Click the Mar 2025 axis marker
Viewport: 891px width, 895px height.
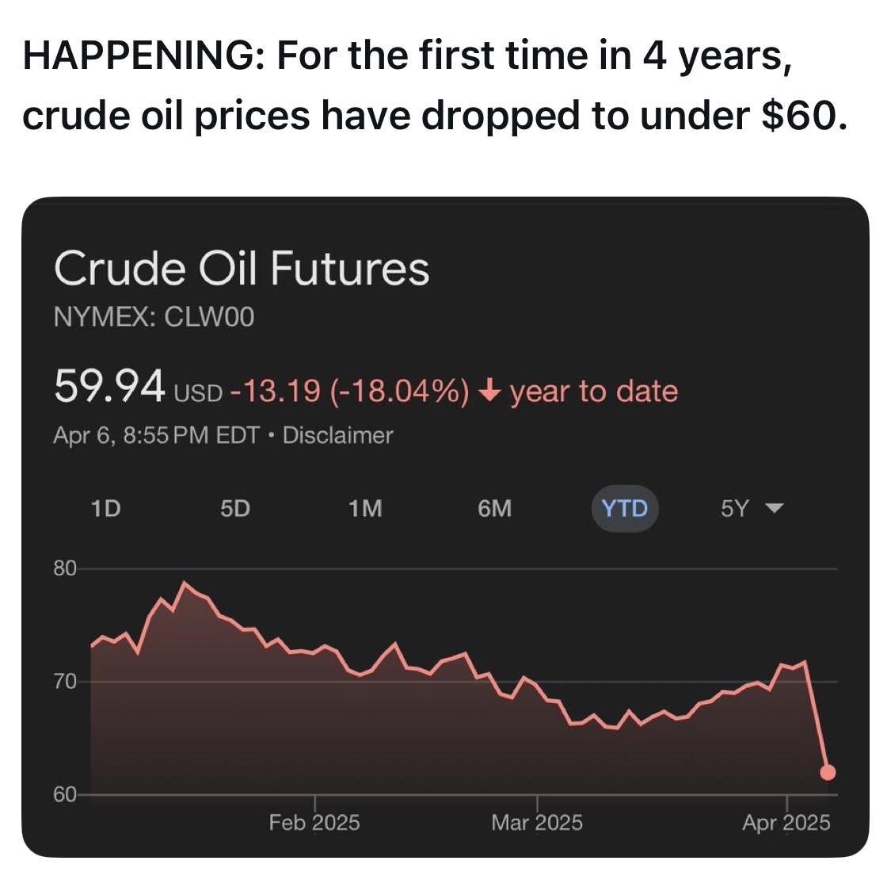(537, 823)
